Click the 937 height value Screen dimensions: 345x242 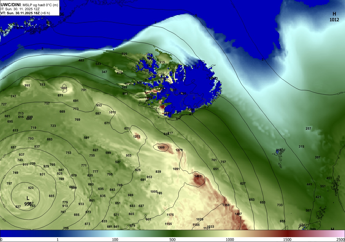point(22,155)
